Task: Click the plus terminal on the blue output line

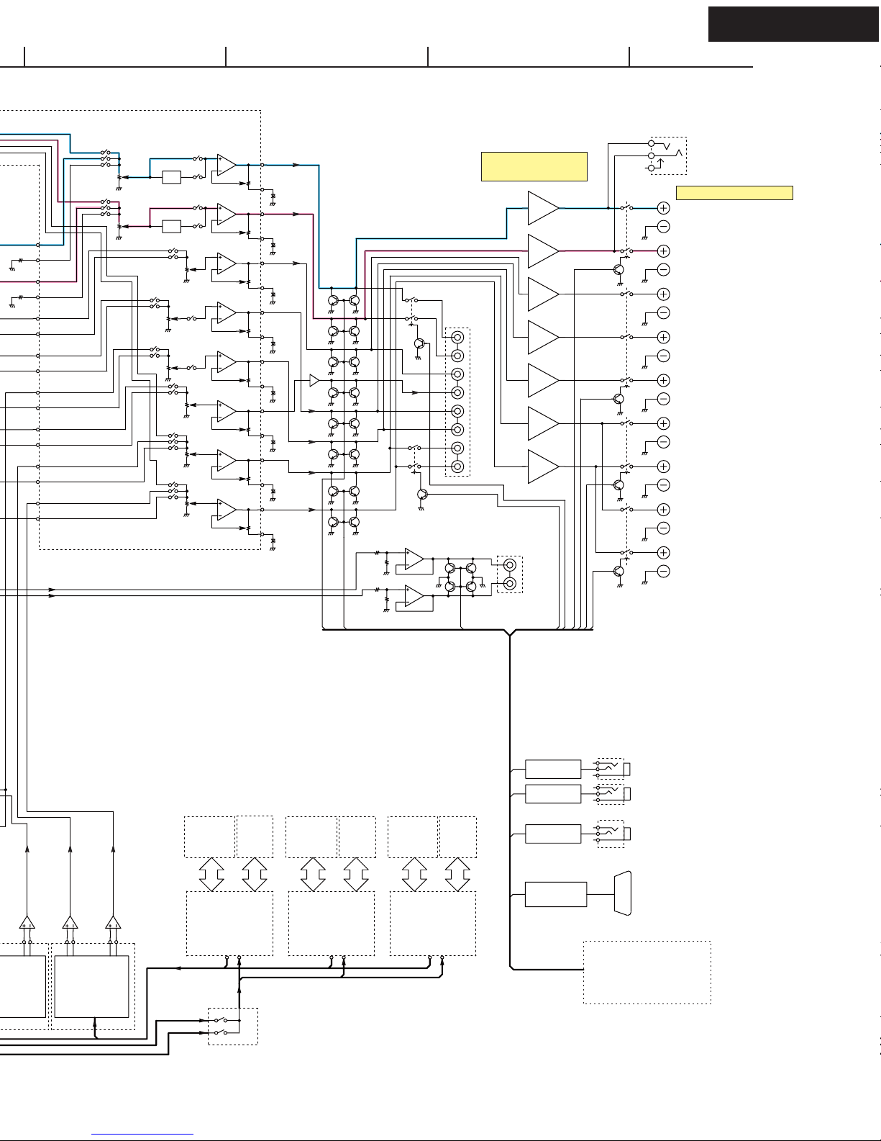Action: pos(664,208)
